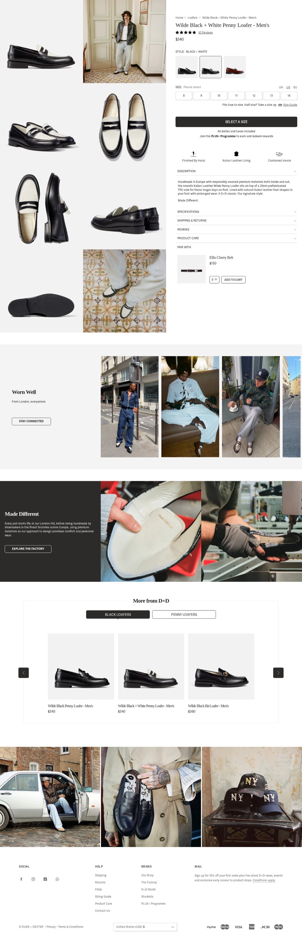This screenshot has height=941, width=302.
Task: Switch to the Penny Loafers tab
Action: click(184, 614)
